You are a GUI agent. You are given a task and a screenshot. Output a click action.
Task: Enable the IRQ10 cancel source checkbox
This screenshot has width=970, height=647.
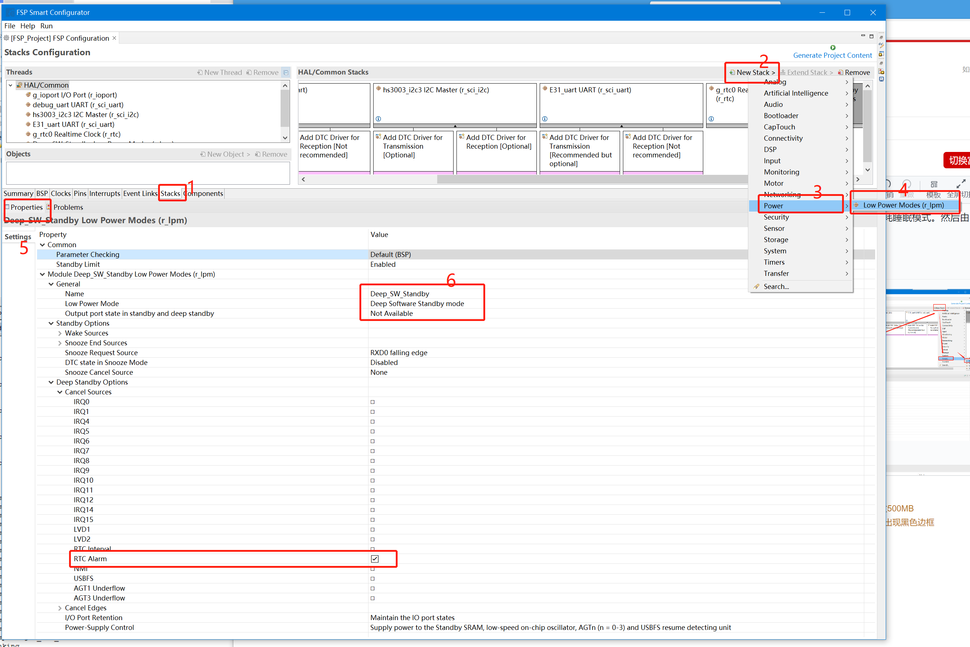point(373,480)
